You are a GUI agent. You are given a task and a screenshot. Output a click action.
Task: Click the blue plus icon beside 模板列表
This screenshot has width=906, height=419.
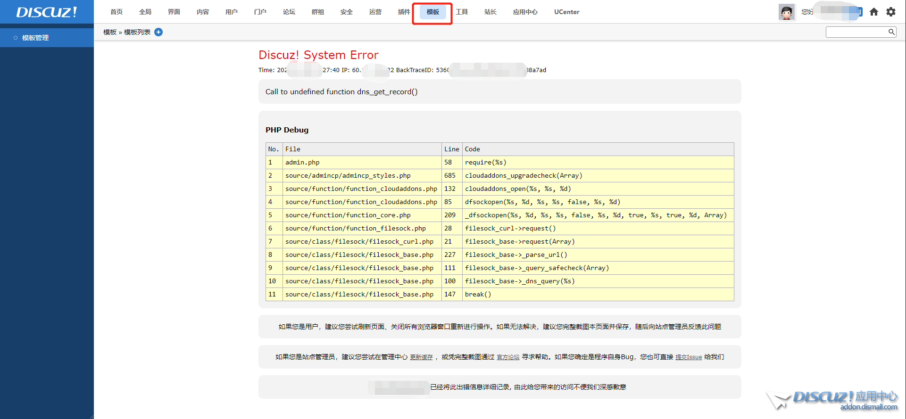158,32
